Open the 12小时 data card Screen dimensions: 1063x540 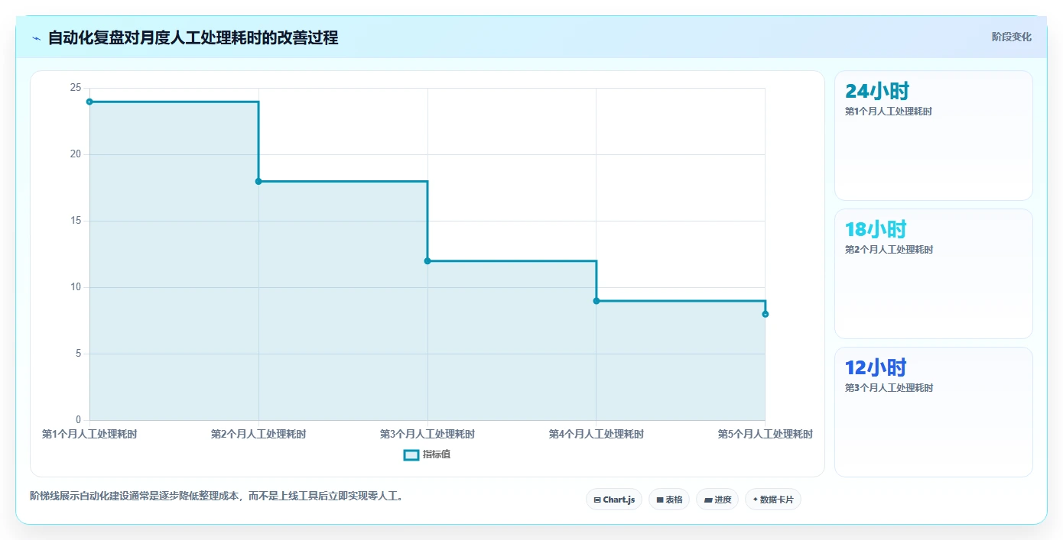point(934,412)
